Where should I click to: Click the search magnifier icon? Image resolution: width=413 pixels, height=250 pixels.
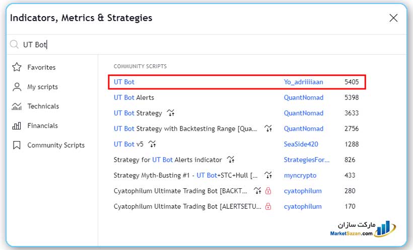coord(15,45)
